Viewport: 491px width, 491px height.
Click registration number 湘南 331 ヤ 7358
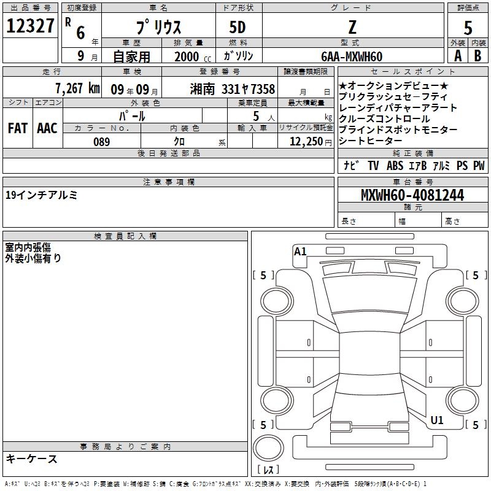(233, 89)
